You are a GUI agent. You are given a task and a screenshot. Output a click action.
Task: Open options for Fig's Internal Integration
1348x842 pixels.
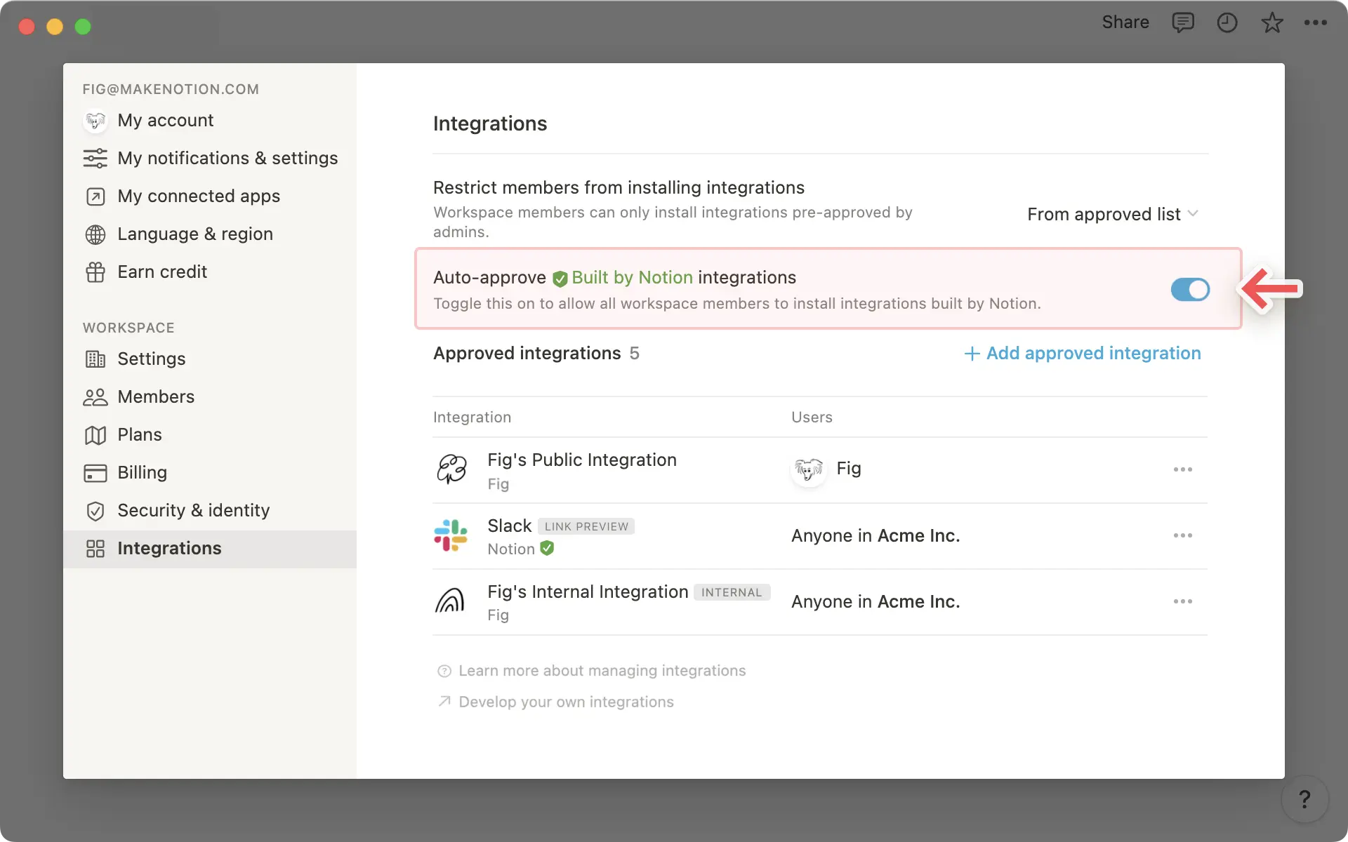coord(1182,601)
